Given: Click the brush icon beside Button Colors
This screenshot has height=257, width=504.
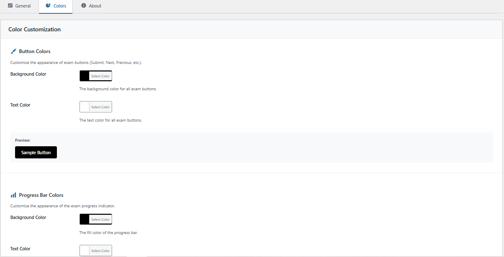Looking at the screenshot, I should [x=13, y=51].
